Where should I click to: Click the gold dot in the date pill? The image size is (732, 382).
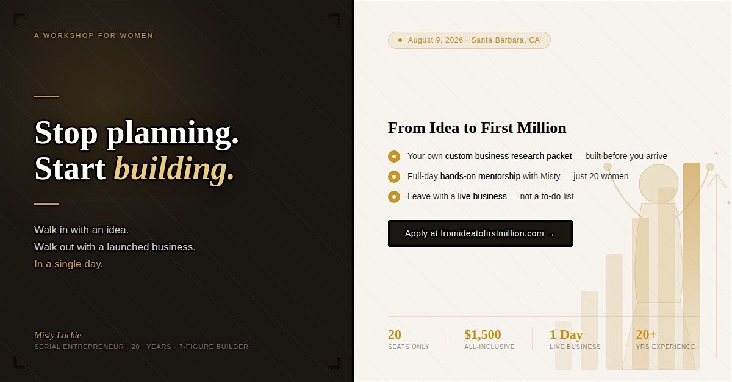tap(400, 40)
